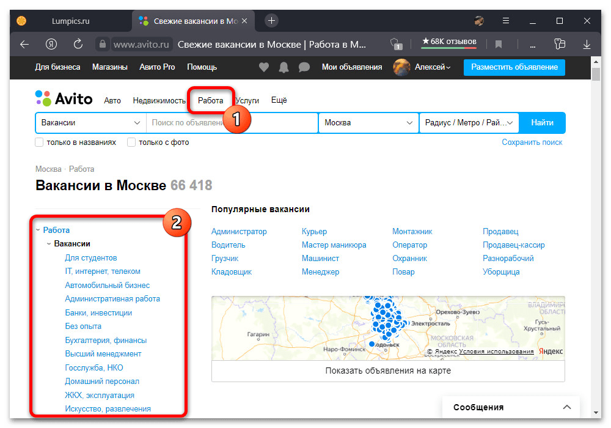Click the browser downloads arrow icon
The image size is (611, 428).
[587, 44]
